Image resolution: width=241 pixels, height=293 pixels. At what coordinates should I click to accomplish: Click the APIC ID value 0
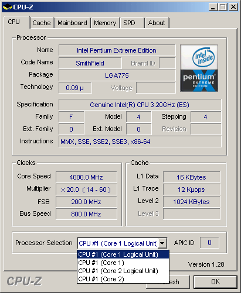[x=209, y=243]
